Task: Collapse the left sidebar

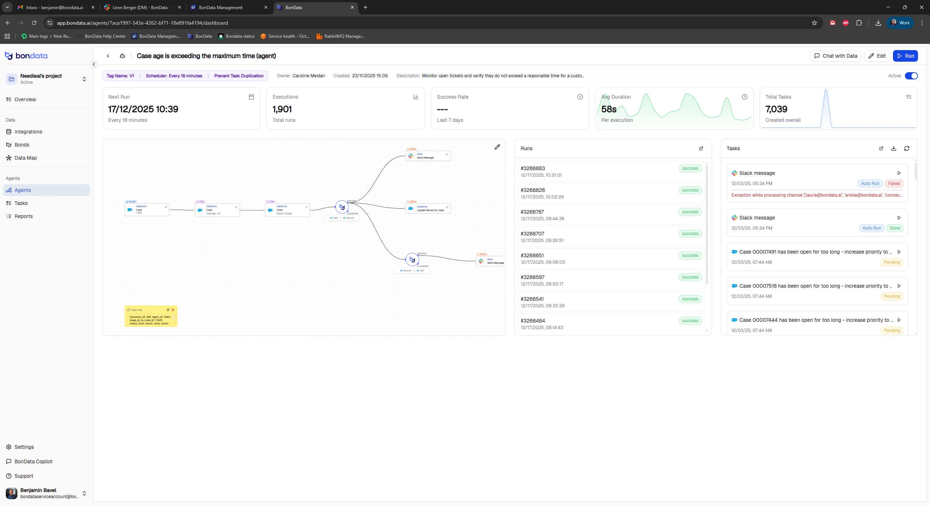Action: tap(94, 64)
